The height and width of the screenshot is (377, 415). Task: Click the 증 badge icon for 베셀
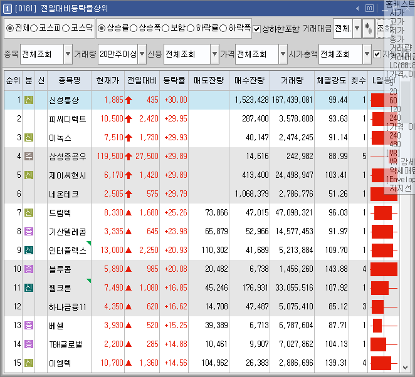click(x=29, y=325)
